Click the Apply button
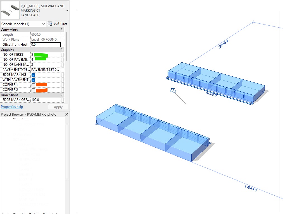This screenshot has width=283, height=214. [58, 107]
